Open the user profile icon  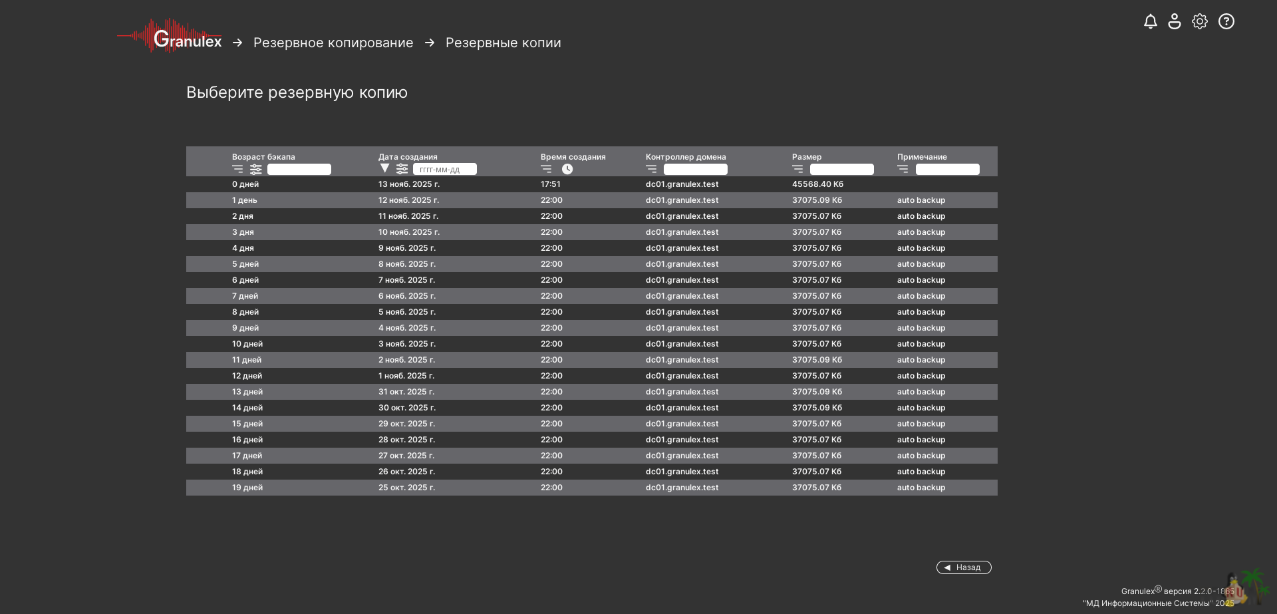point(1175,22)
